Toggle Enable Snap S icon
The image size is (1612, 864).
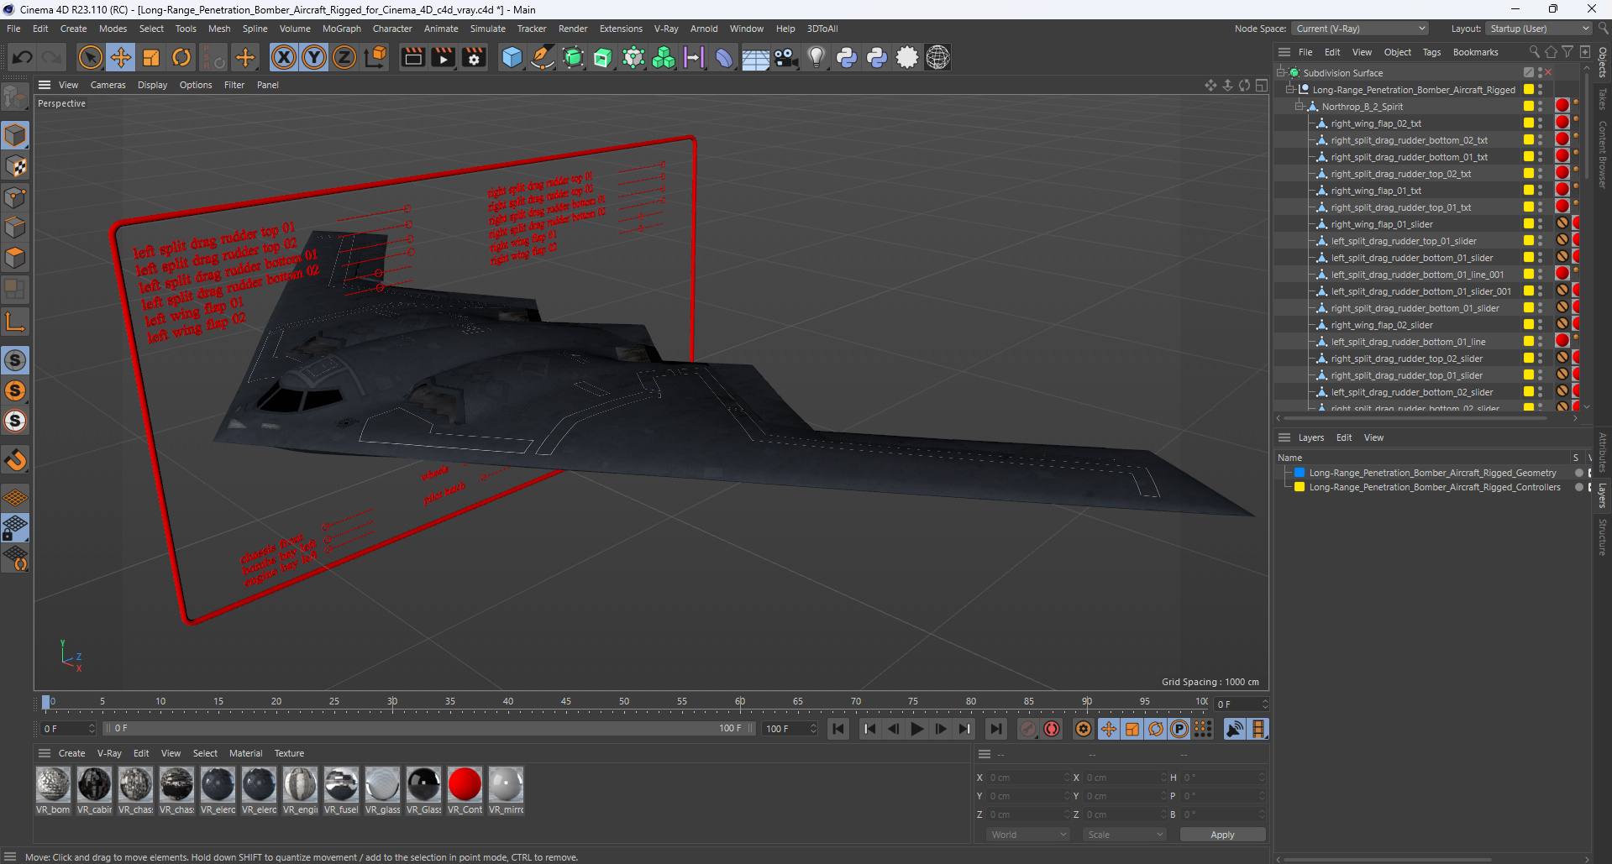coord(15,360)
